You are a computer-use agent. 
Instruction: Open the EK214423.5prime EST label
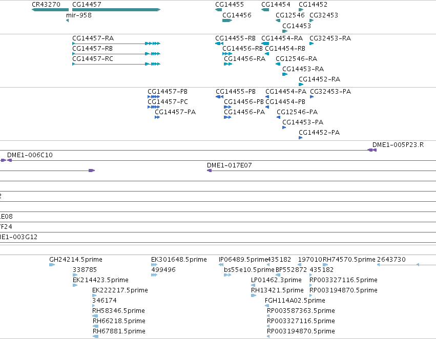pyautogui.click(x=100, y=281)
